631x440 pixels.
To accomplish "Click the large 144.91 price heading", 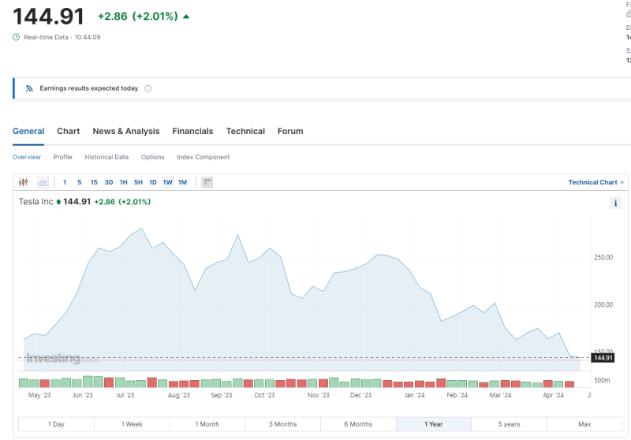I will (x=48, y=17).
